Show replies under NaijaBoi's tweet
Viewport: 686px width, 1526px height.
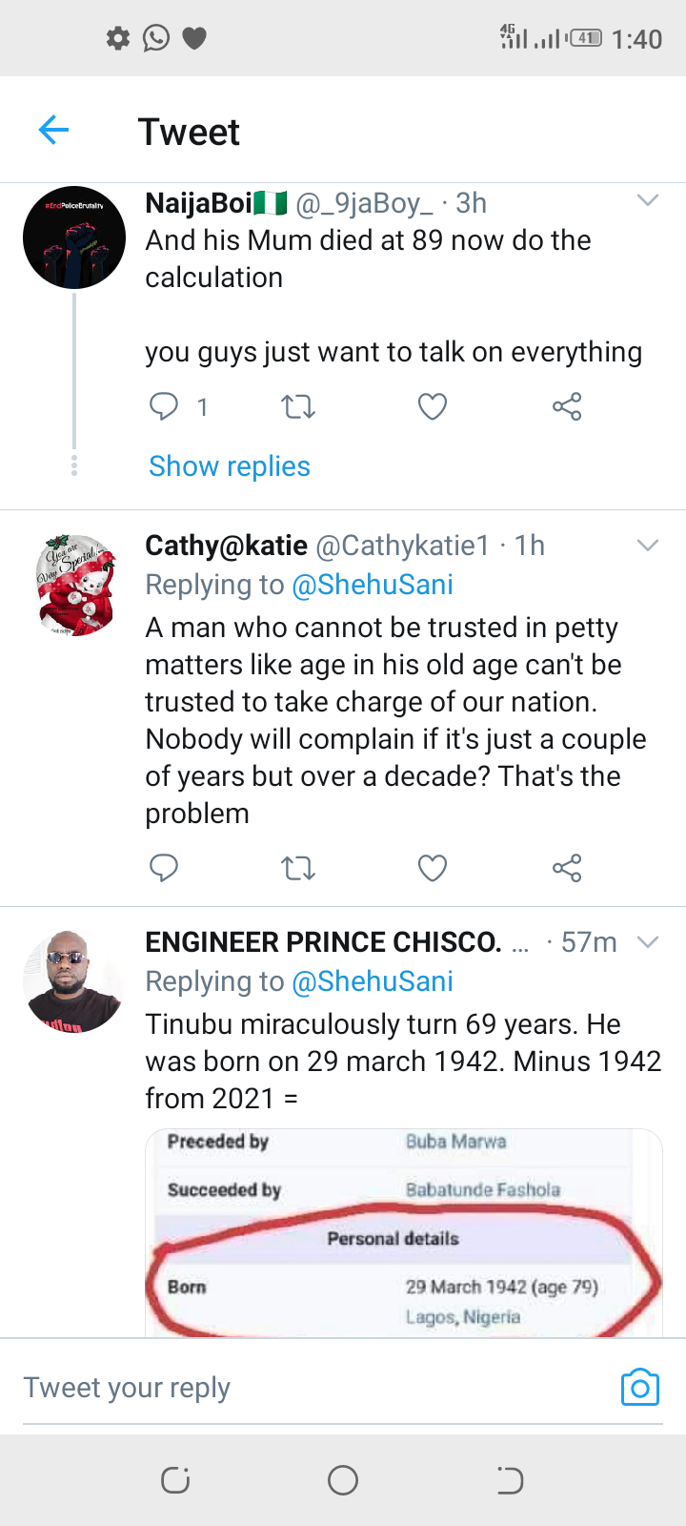230,466
